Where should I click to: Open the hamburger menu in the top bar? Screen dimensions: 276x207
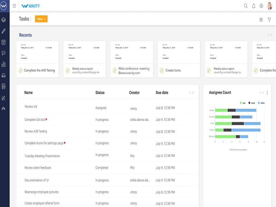14,6
